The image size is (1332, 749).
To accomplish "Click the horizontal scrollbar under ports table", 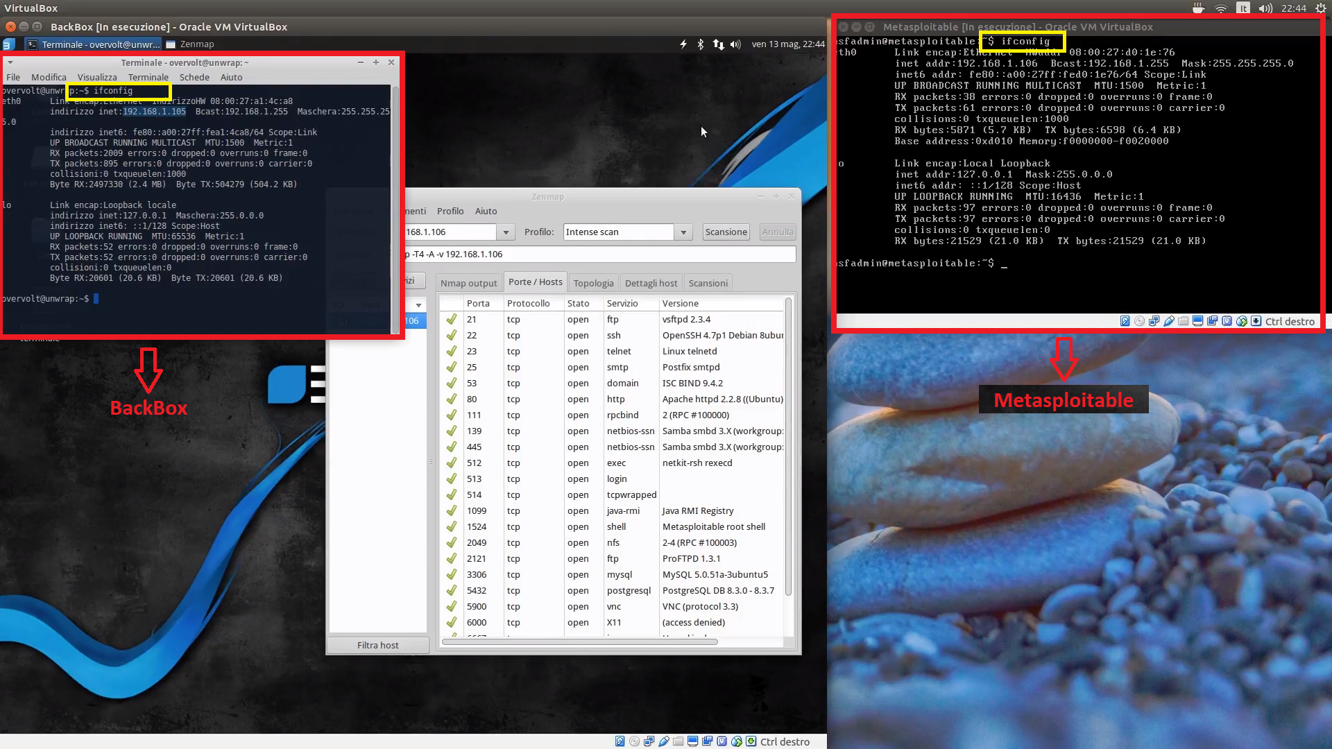I will (x=580, y=642).
